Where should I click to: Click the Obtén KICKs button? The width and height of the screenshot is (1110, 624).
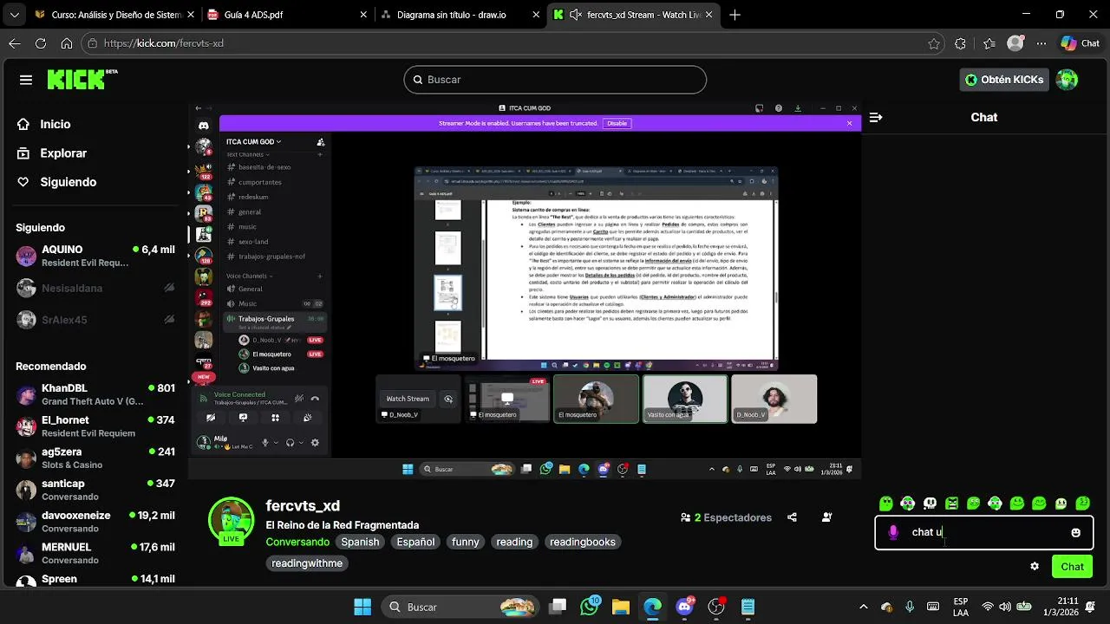pyautogui.click(x=1004, y=80)
